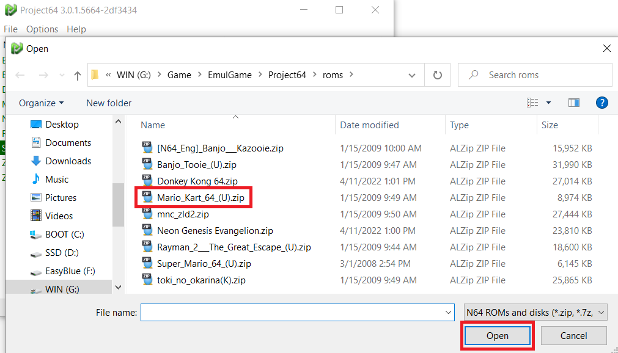Expand the address bar path history

click(412, 75)
